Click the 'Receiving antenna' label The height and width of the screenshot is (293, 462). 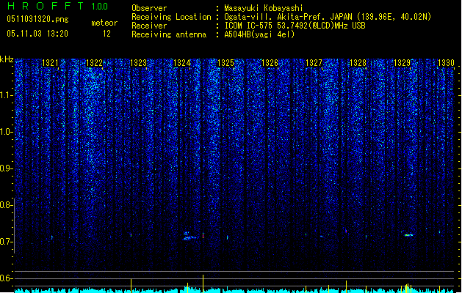(169, 34)
